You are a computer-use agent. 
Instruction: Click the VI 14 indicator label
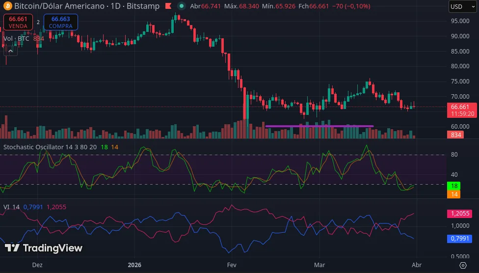point(11,207)
